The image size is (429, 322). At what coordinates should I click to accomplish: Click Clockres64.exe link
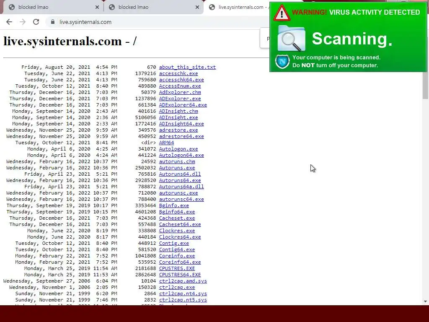coord(180,237)
